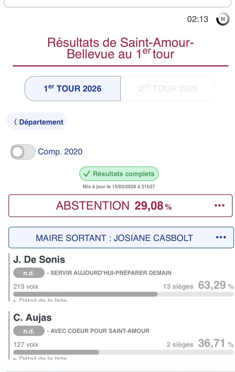Switch to the 2nd TOUR 2026 tab
235x372 pixels.
(x=168, y=89)
